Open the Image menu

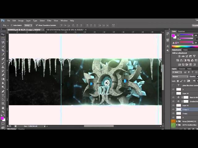pyautogui.click(x=21, y=21)
